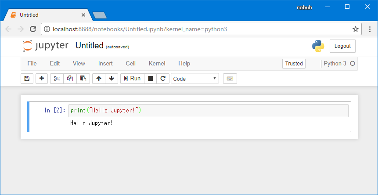Move selected cell down with arrow icon
Screen dimensions: 378x195
[x=112, y=79]
